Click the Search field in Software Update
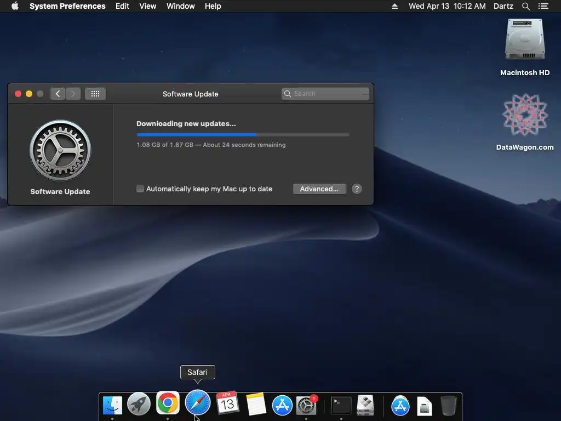This screenshot has height=421, width=561. pos(325,94)
